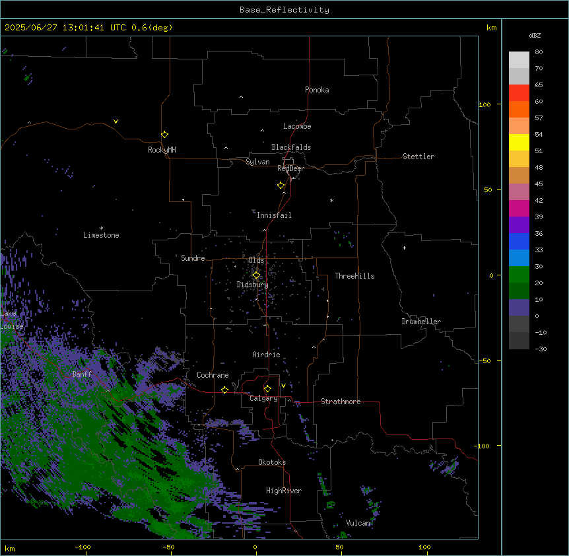This screenshot has height=556, width=569.
Task: Click the Sundre label
Action: coord(193,258)
